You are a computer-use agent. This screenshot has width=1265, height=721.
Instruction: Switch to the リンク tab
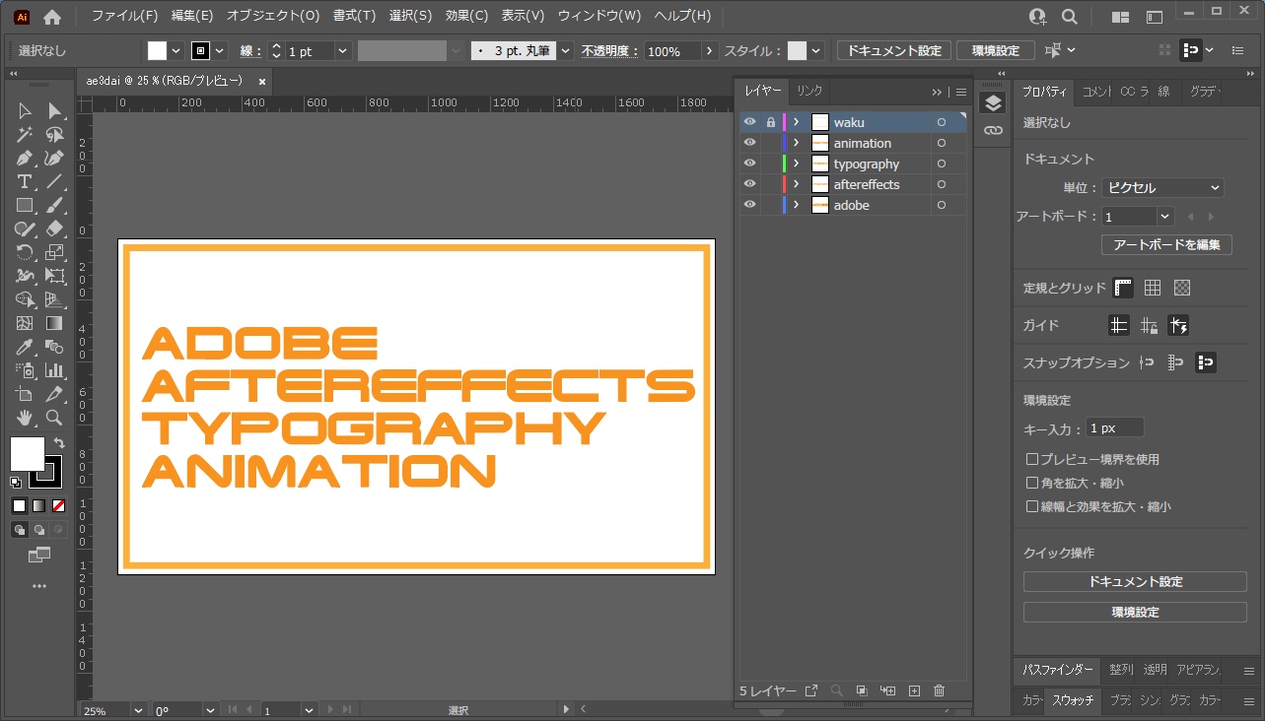pyautogui.click(x=809, y=91)
